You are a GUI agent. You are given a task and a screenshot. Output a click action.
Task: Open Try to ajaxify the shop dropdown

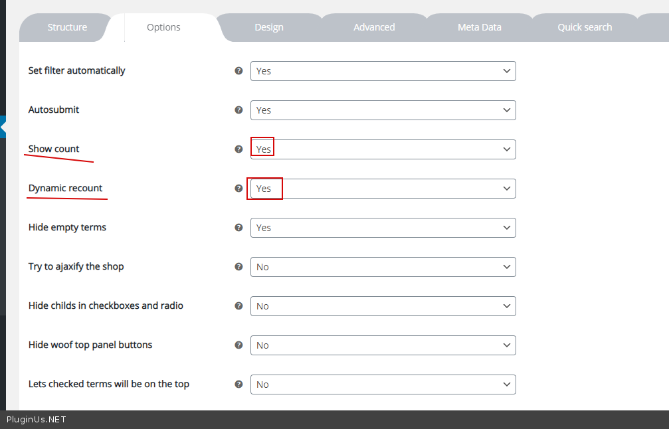[x=383, y=267]
